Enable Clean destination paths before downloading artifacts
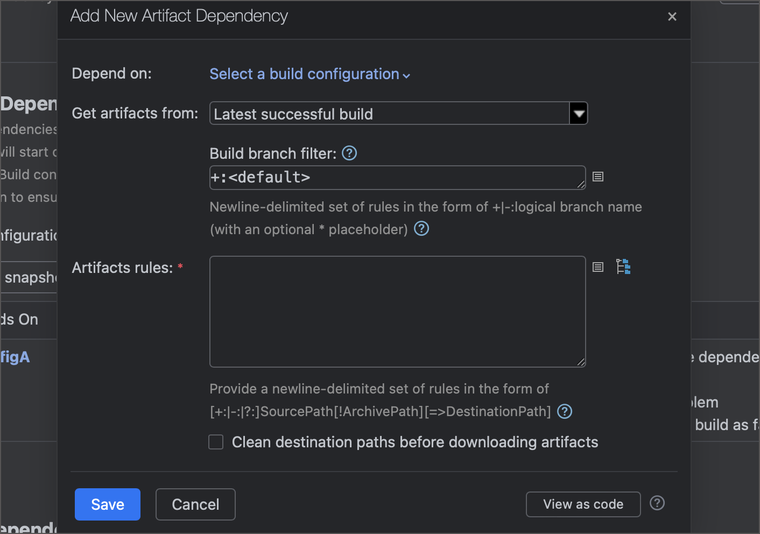Viewport: 760px width, 534px height. [x=215, y=441]
